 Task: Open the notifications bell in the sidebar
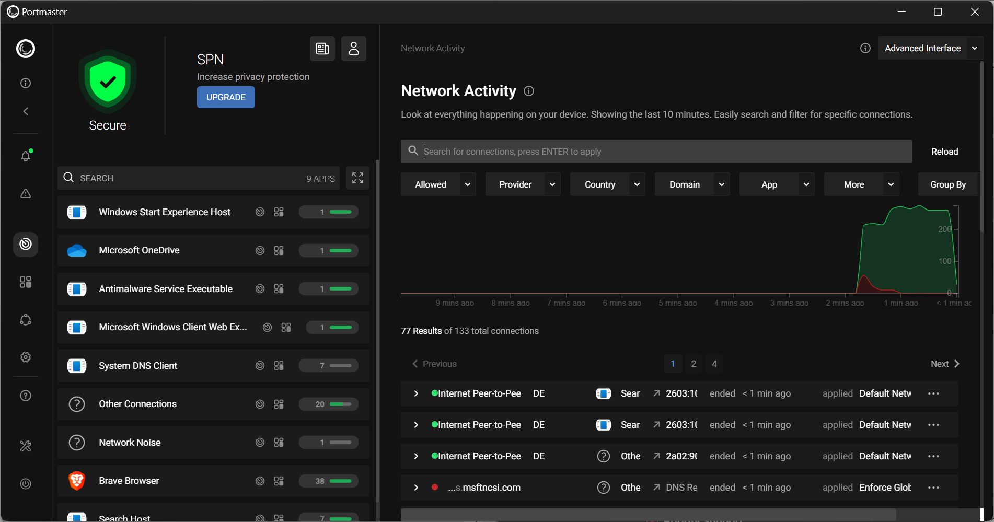25,155
